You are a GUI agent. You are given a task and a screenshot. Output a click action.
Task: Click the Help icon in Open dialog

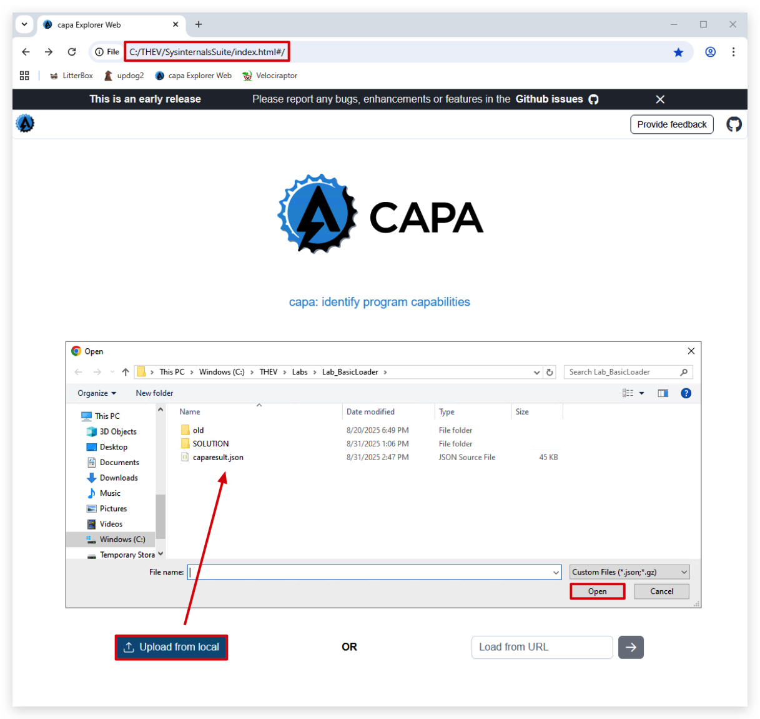click(x=686, y=393)
